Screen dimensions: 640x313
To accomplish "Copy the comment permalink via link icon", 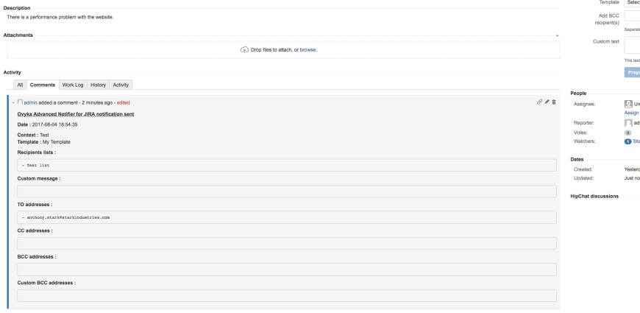I will [539, 102].
